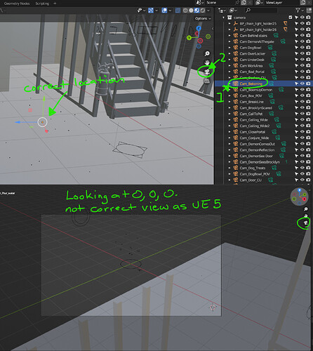
Task: Switch to perspective/orthographic grid icon
Action: (x=207, y=81)
